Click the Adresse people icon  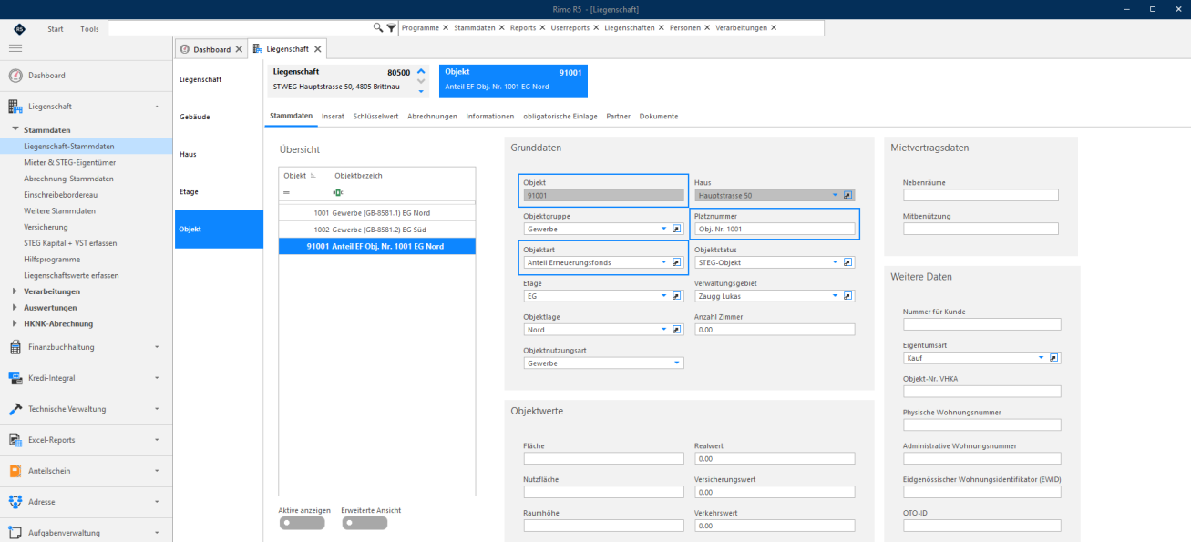coord(15,502)
